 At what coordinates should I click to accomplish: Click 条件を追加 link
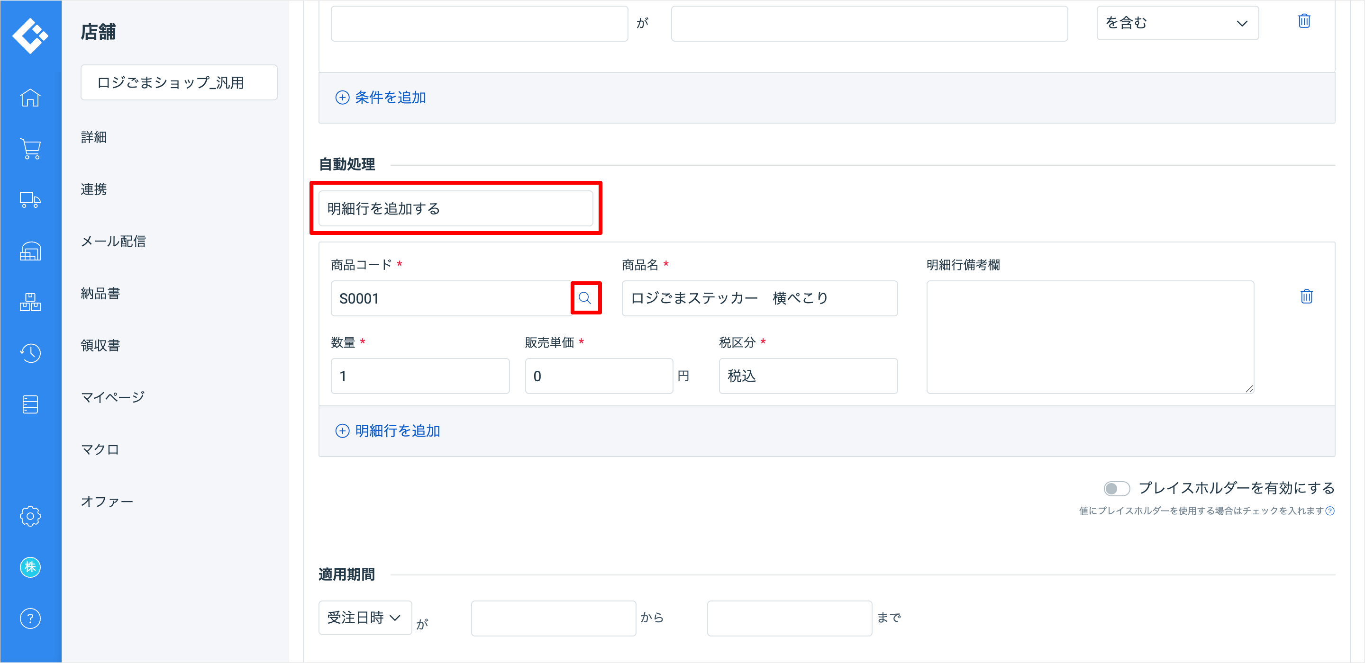pos(381,98)
